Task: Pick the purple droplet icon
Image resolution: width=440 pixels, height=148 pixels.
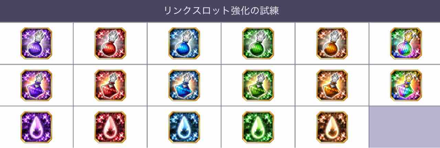Action: pos(36,127)
